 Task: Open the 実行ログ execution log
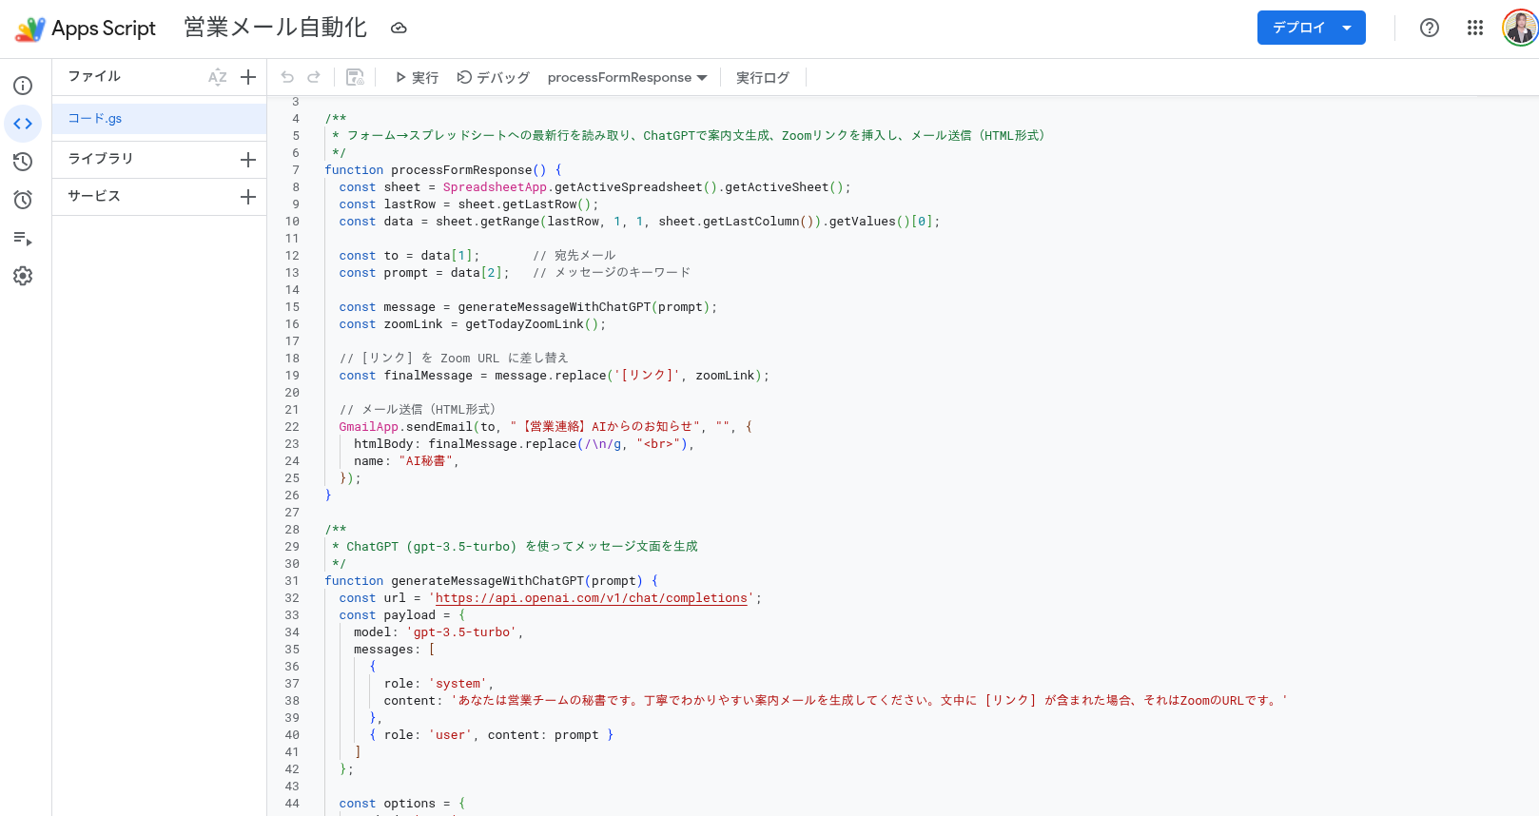click(763, 77)
